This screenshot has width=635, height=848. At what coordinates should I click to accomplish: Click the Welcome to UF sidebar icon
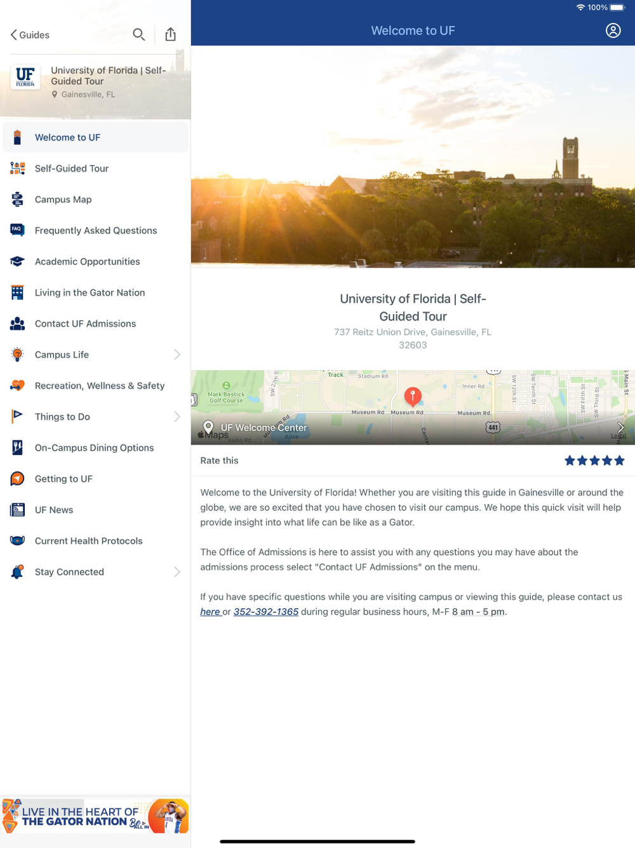pyautogui.click(x=17, y=137)
